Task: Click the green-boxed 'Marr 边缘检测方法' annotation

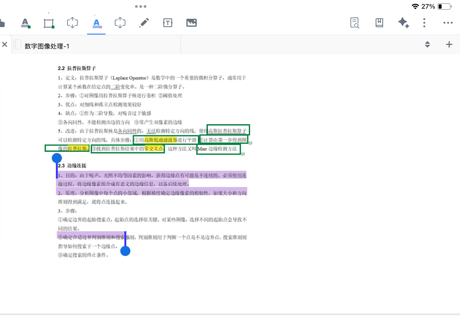Action: [218, 149]
